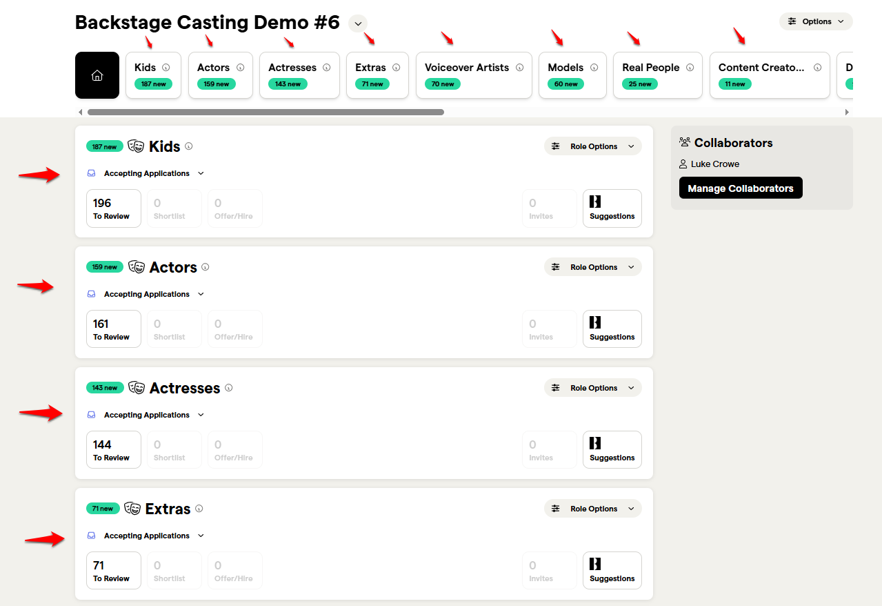Click user icon next to Luke Crowe
The height and width of the screenshot is (606, 882).
point(683,164)
